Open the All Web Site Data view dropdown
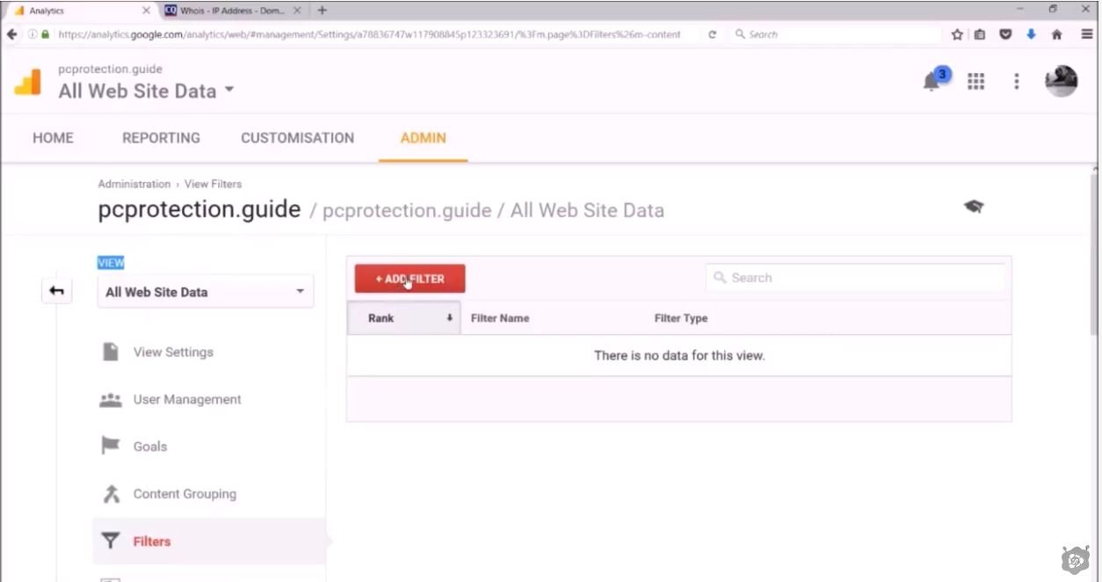This screenshot has width=1102, height=582. 205,291
